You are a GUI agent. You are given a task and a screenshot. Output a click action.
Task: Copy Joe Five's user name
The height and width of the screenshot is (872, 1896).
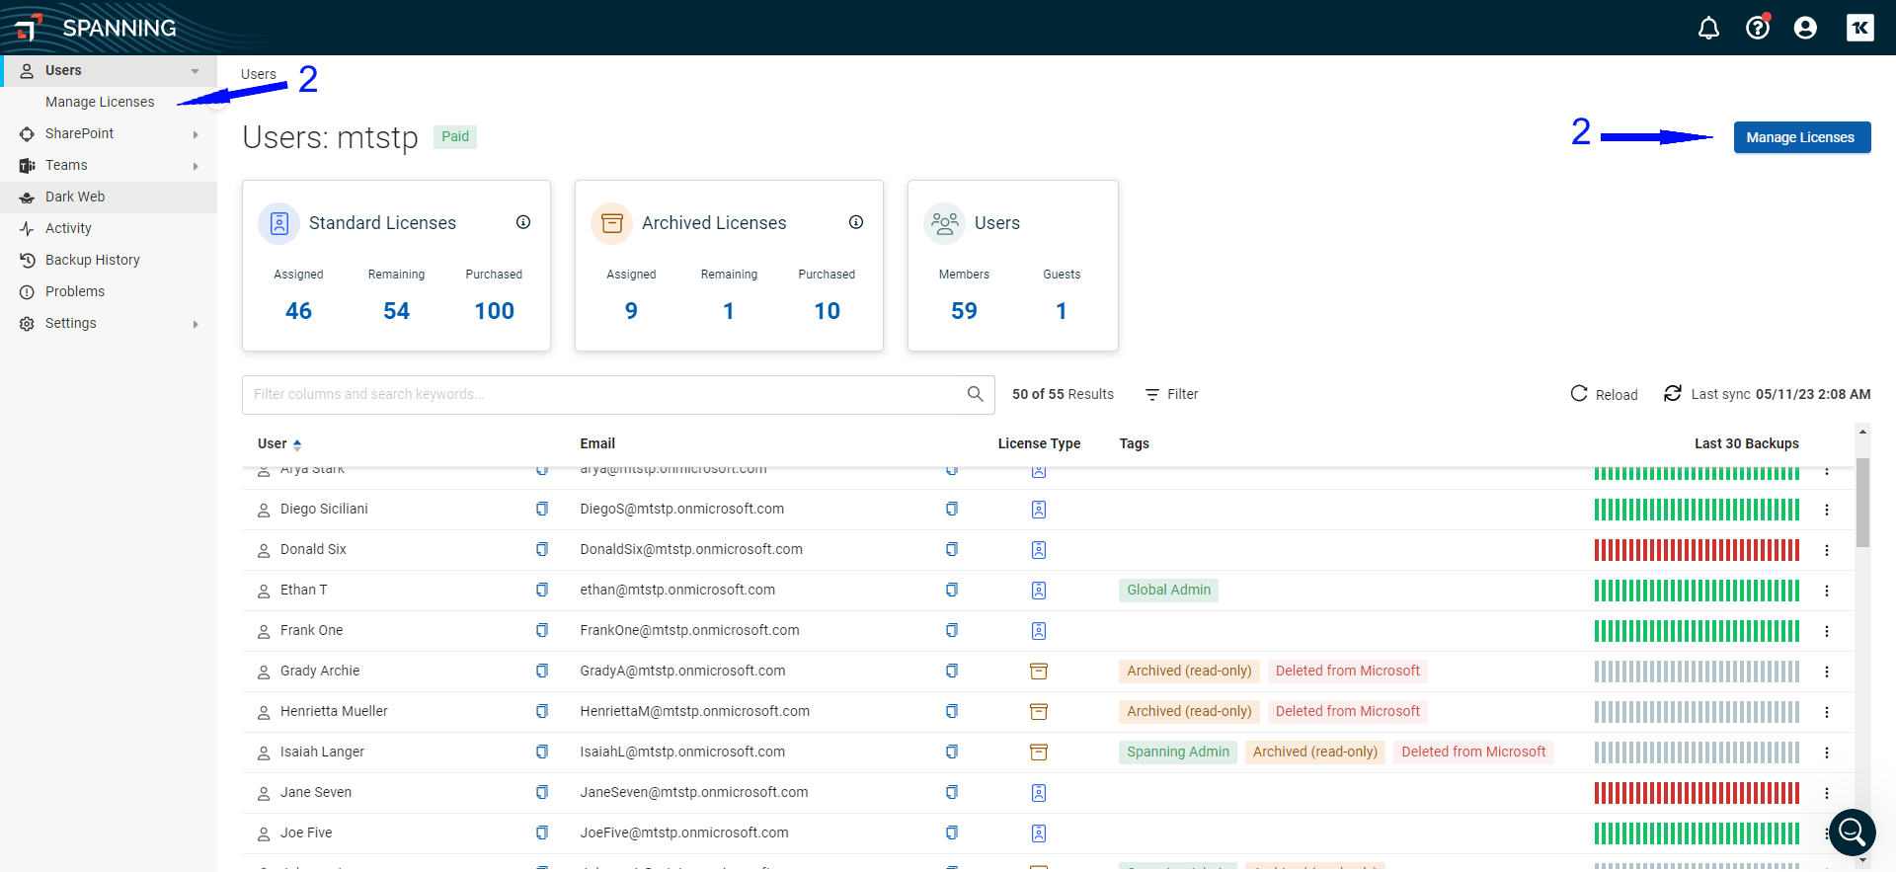pyautogui.click(x=542, y=832)
